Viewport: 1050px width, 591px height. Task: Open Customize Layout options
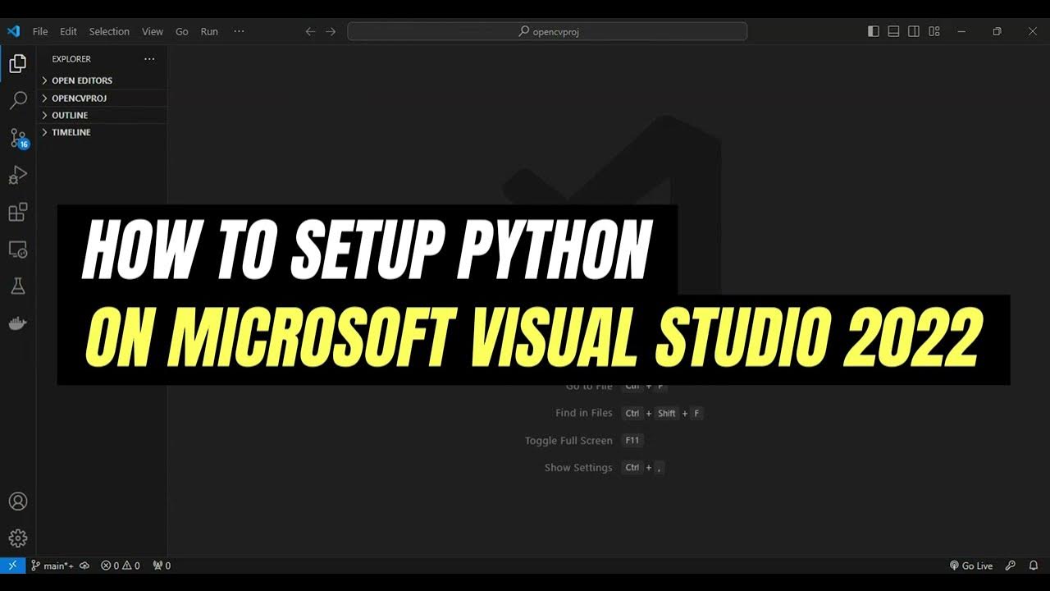pos(934,31)
